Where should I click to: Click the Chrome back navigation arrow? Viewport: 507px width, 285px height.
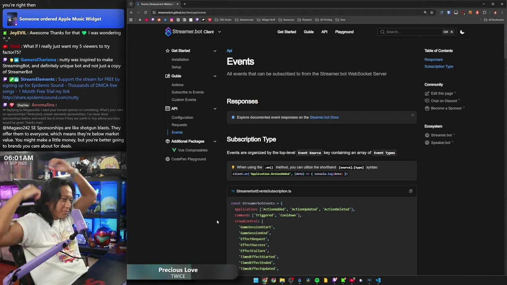[131, 12]
